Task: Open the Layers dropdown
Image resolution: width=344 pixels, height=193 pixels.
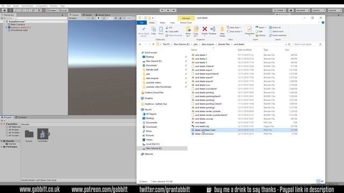Action: tap(318, 10)
